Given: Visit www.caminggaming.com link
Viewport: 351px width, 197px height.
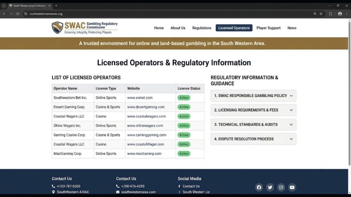Looking at the screenshot, I should [147, 135].
